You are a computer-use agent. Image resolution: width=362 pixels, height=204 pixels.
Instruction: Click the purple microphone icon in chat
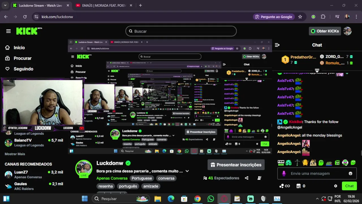click(284, 173)
